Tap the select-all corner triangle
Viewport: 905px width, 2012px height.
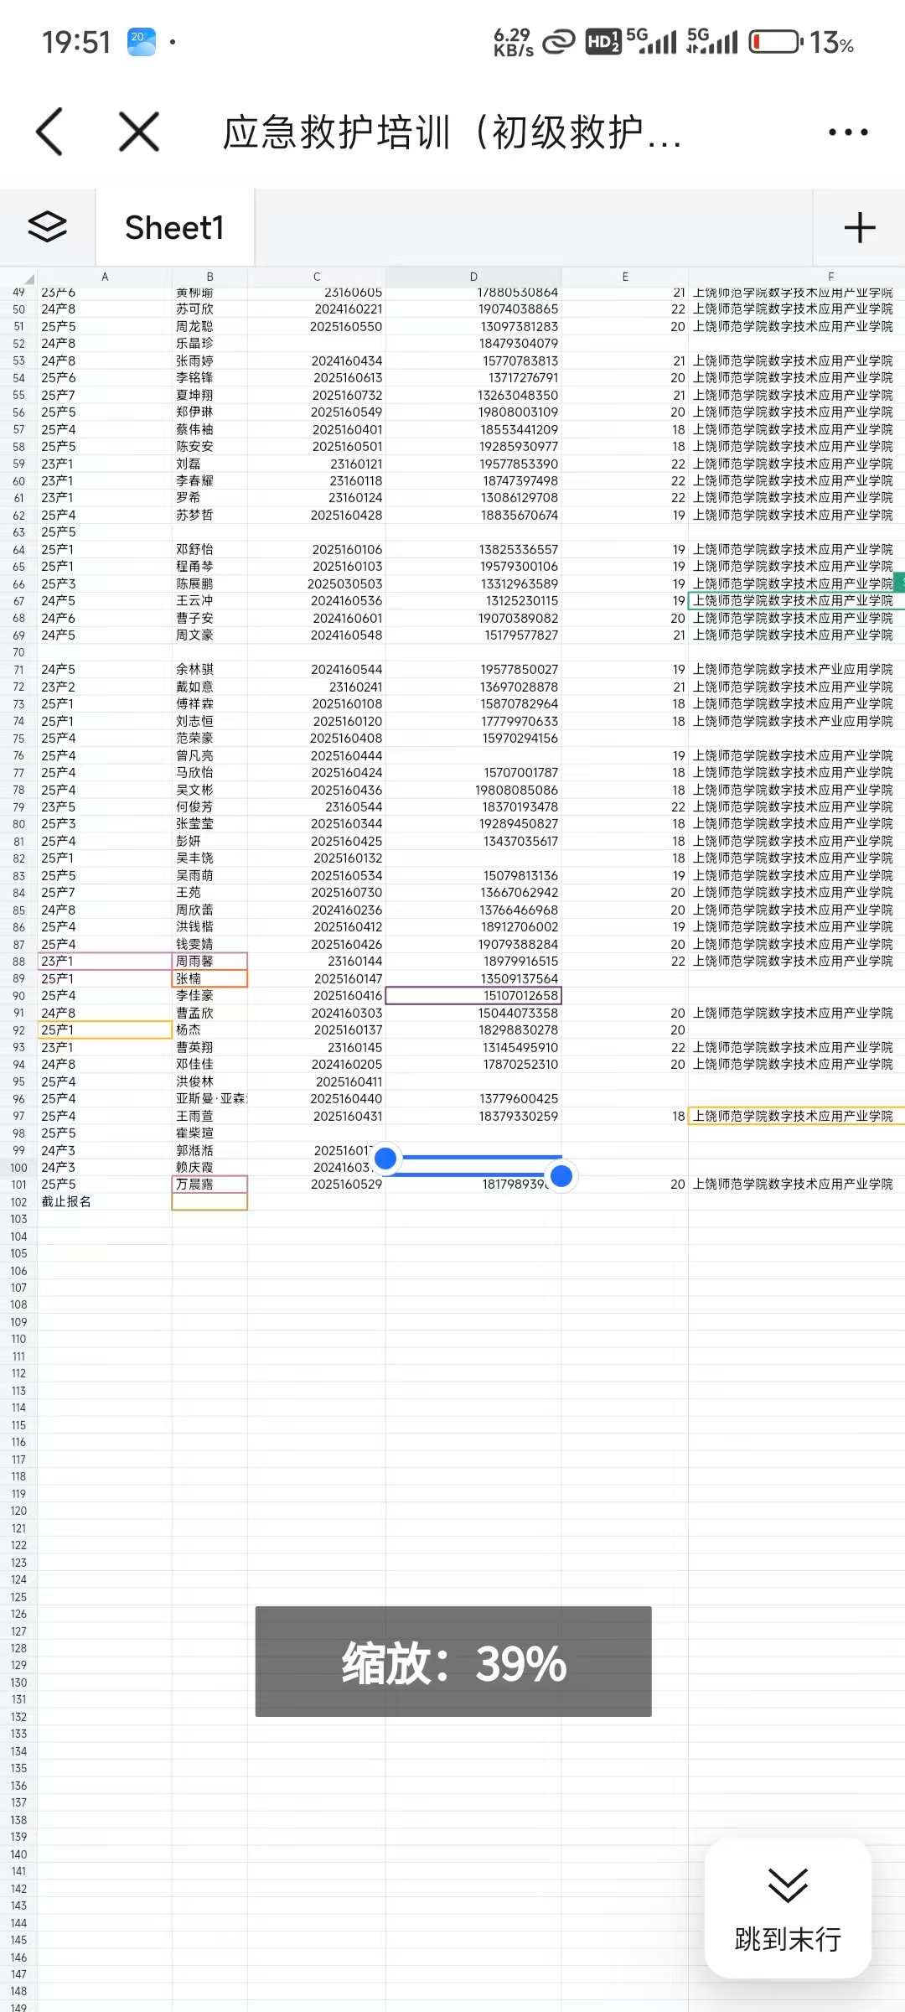28,279
